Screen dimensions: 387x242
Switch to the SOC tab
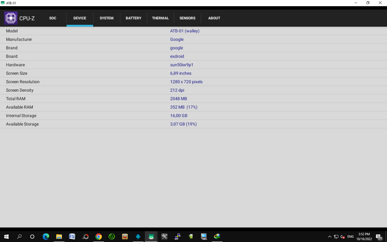click(53, 18)
